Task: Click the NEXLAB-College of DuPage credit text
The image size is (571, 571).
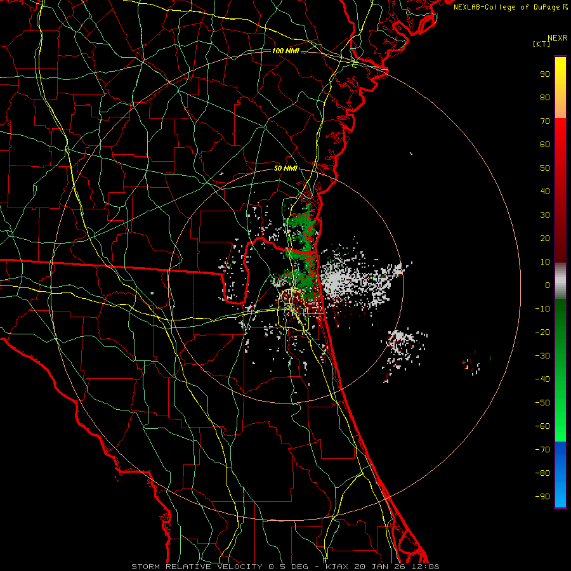Action: [511, 7]
